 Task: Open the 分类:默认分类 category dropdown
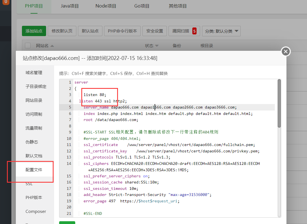click(x=221, y=31)
